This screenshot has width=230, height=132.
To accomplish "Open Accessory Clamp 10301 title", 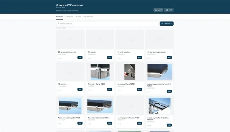I will click(x=126, y=84).
